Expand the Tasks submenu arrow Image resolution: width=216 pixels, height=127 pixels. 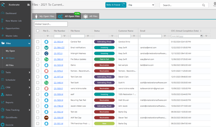pyautogui.click(x=29, y=72)
